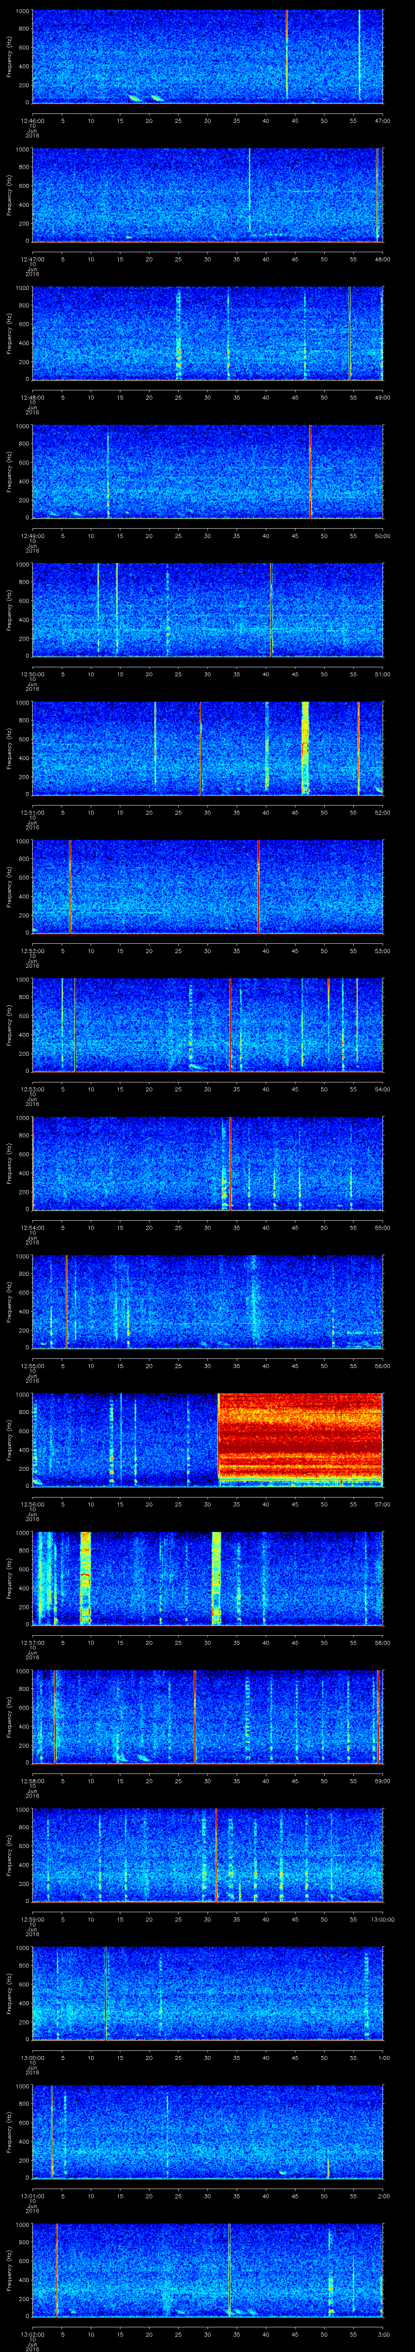Click the yellow-red burst near 9 s in the 12:57:00 panel
Screen dimensions: 415x2352
tap(86, 1578)
